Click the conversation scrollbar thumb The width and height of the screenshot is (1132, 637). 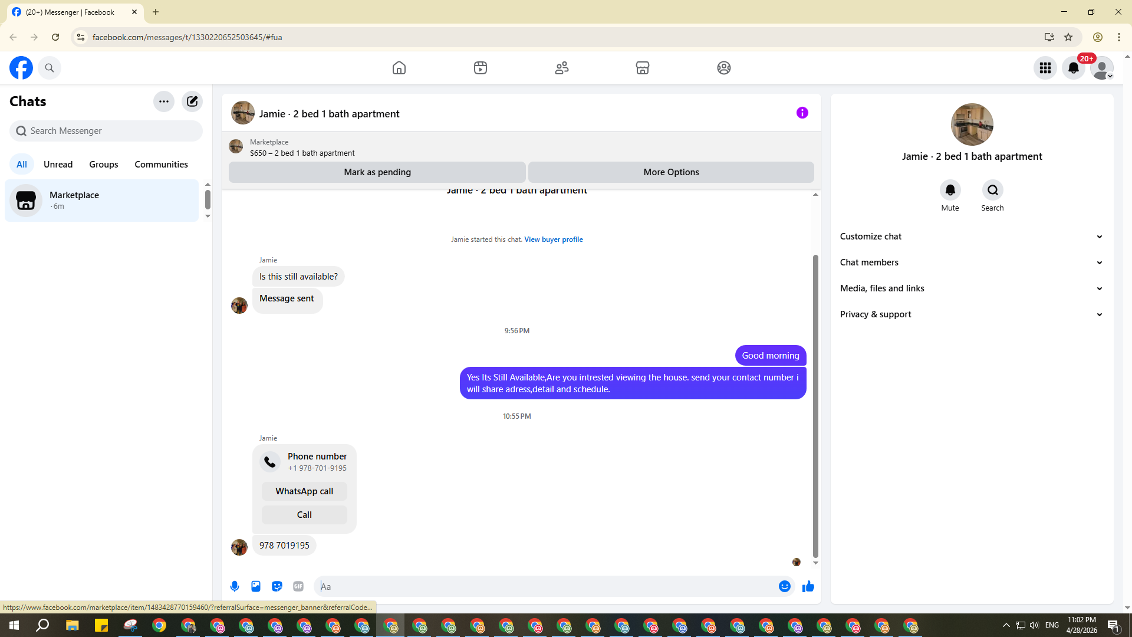pos(815,406)
